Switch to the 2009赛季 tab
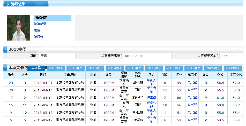 [x=213, y=68]
